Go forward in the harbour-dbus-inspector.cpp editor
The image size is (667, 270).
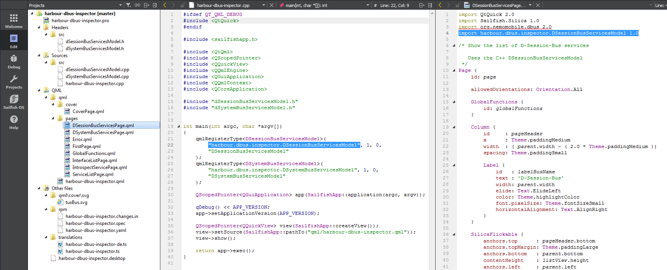pyautogui.click(x=173, y=5)
